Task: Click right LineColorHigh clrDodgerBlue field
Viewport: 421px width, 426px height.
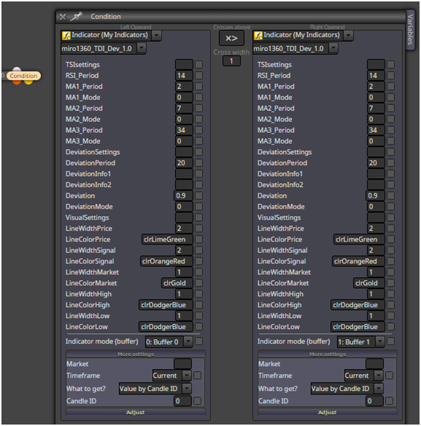Action: click(358, 305)
